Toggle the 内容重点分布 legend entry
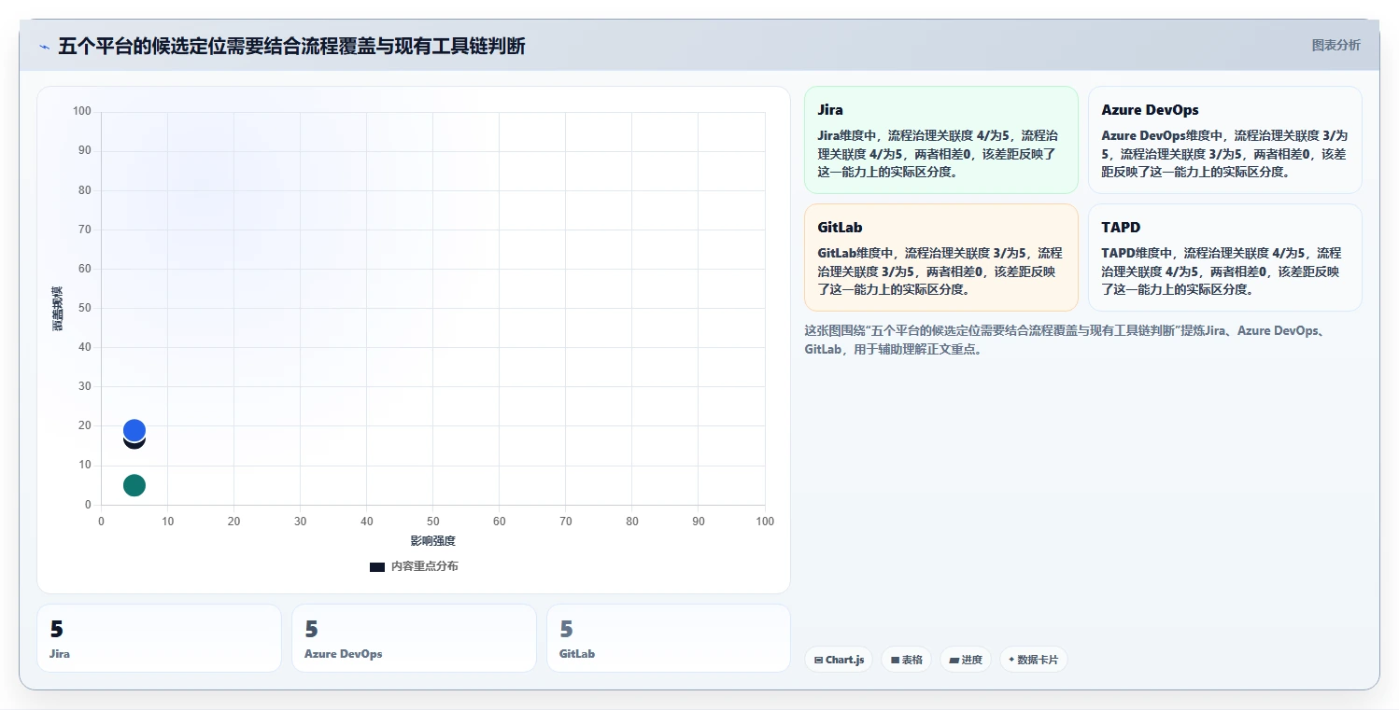The height and width of the screenshot is (710, 1399). pyautogui.click(x=414, y=566)
